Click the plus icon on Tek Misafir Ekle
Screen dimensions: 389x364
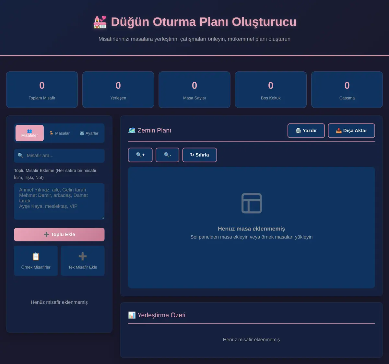pos(83,256)
